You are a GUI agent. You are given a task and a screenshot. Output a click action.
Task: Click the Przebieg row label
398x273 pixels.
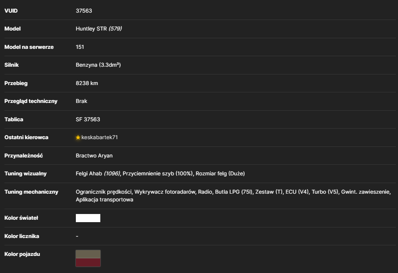point(16,83)
